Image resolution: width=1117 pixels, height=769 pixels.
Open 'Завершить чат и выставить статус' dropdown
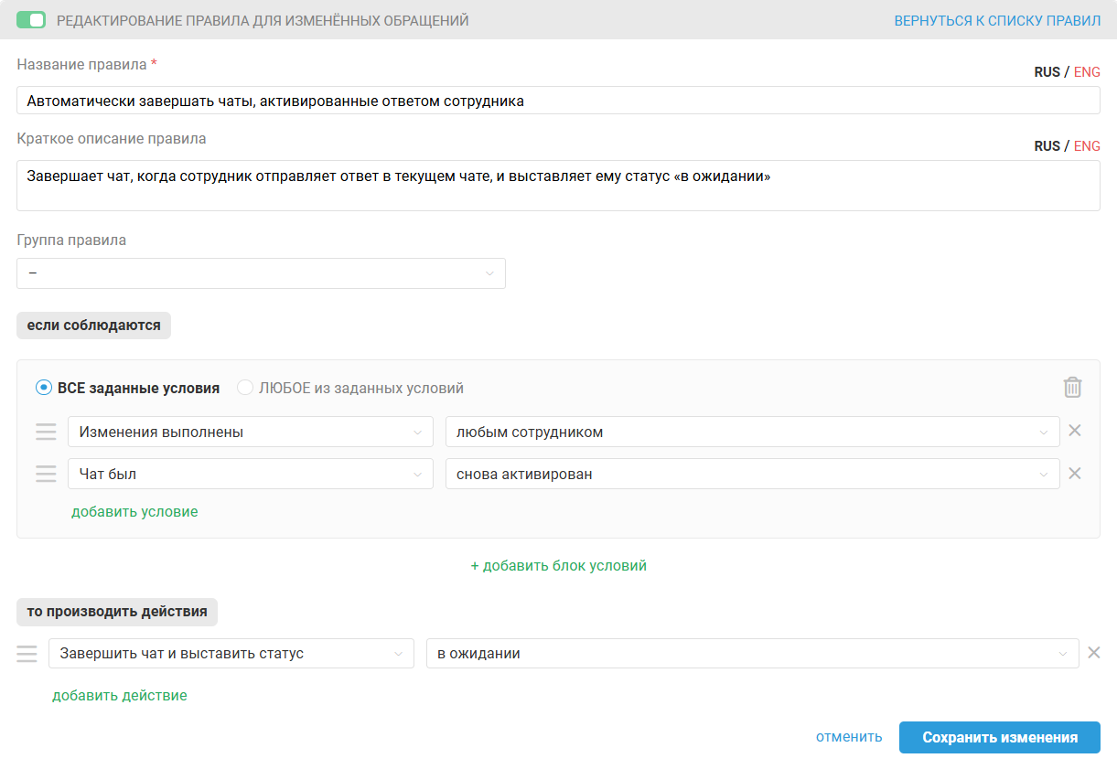(x=231, y=654)
